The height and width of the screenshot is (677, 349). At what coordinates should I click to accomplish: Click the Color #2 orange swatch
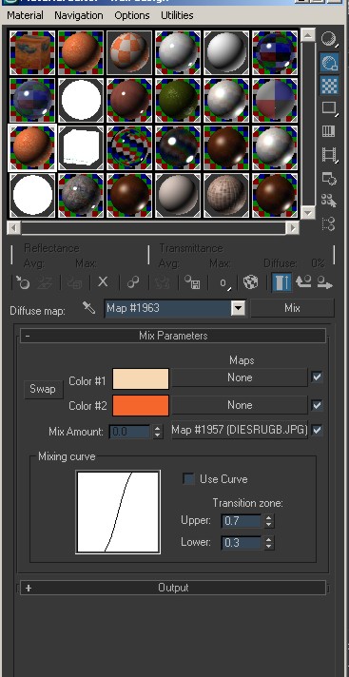pyautogui.click(x=141, y=405)
